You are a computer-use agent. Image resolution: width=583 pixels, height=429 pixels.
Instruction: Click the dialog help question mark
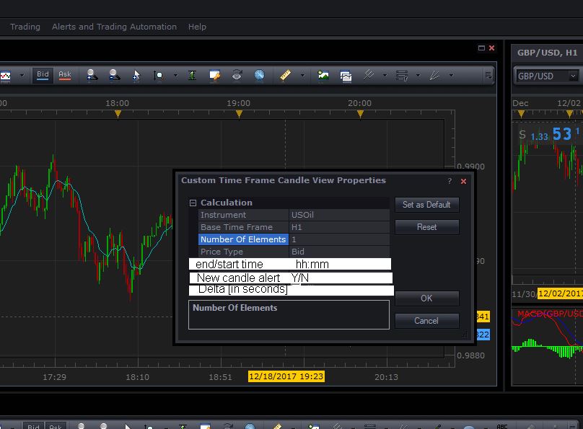click(450, 181)
